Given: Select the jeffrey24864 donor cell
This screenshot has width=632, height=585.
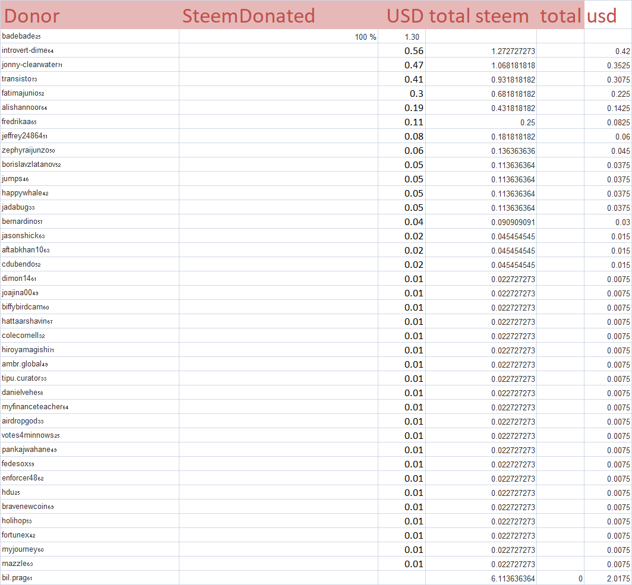Looking at the screenshot, I should point(90,136).
